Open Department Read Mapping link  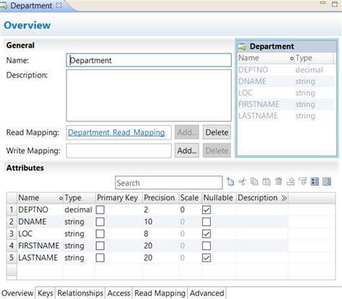(116, 132)
